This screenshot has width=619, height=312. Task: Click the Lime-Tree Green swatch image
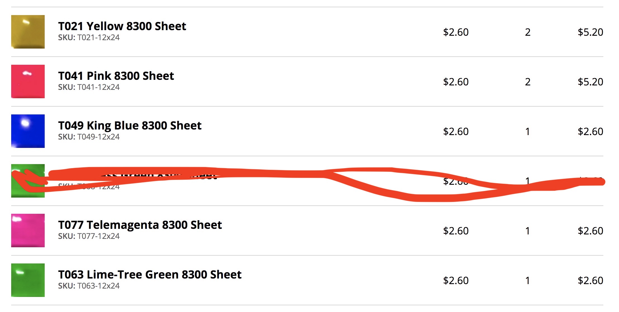point(28,280)
